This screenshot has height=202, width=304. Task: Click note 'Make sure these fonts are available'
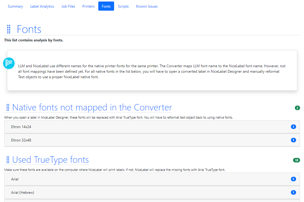[x=115, y=170]
